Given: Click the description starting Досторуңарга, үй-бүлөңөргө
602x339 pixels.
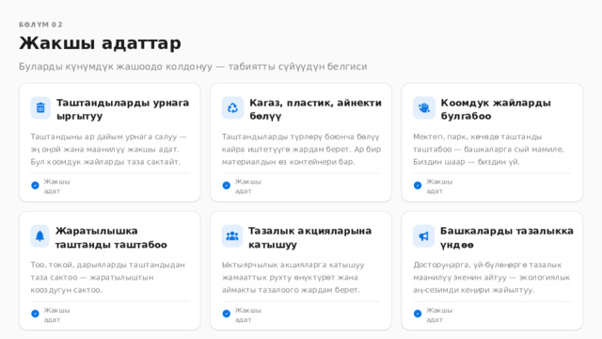Looking at the screenshot, I should point(491,277).
